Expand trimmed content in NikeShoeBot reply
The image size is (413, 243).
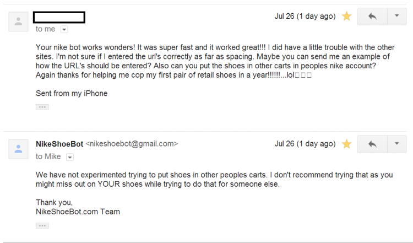(42, 225)
